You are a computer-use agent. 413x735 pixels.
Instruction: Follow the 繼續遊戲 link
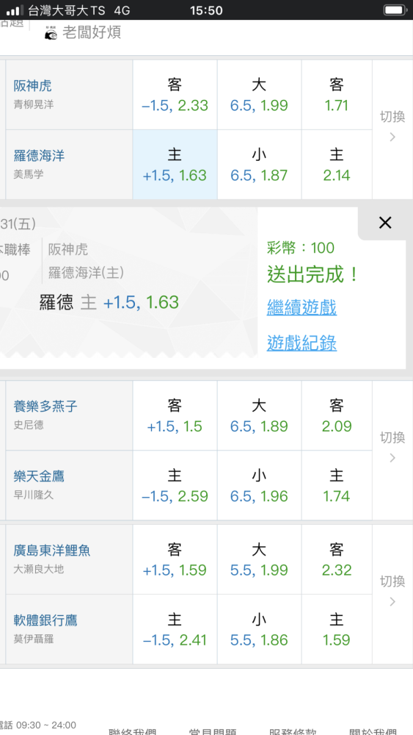pos(301,307)
